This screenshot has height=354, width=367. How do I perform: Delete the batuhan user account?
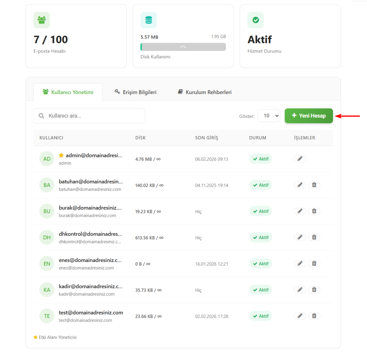coord(314,185)
